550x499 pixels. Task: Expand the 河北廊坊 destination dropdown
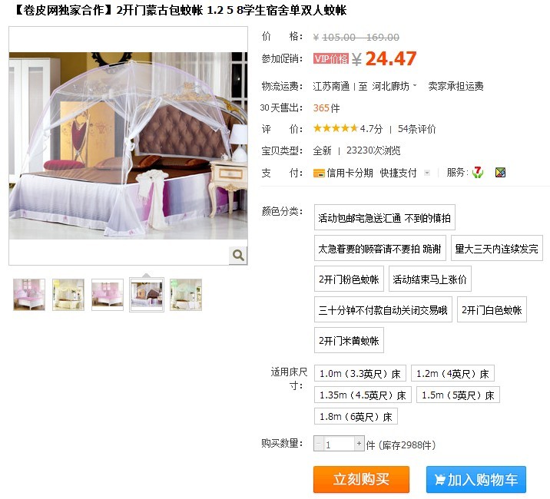tap(394, 86)
